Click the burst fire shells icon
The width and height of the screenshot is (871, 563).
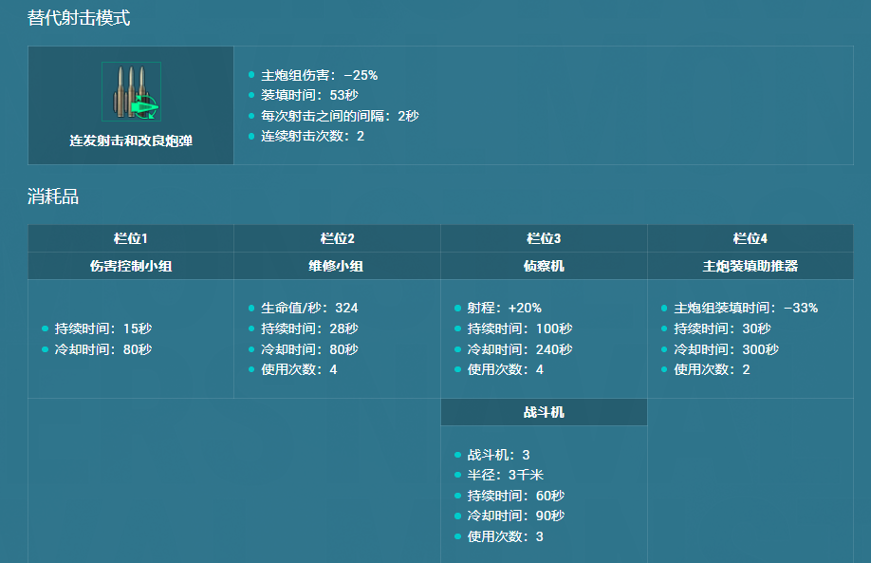131,92
